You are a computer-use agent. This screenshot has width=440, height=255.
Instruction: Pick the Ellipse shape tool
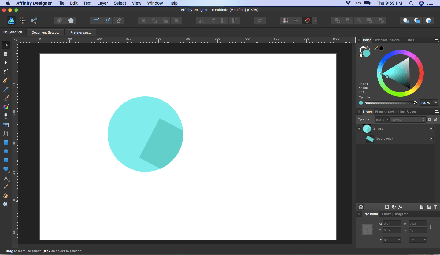(x=6, y=151)
